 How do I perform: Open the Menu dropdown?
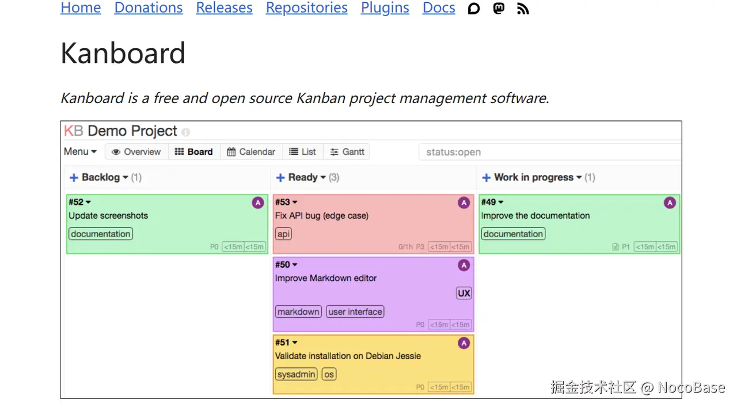(80, 152)
